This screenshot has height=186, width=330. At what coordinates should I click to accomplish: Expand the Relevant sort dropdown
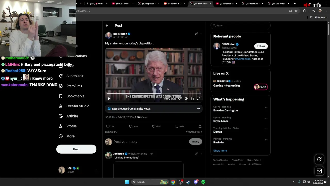point(111,132)
